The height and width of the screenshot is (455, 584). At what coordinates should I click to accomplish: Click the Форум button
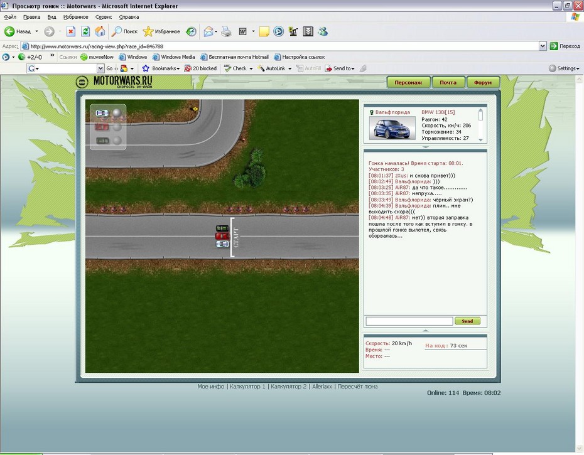pyautogui.click(x=483, y=83)
